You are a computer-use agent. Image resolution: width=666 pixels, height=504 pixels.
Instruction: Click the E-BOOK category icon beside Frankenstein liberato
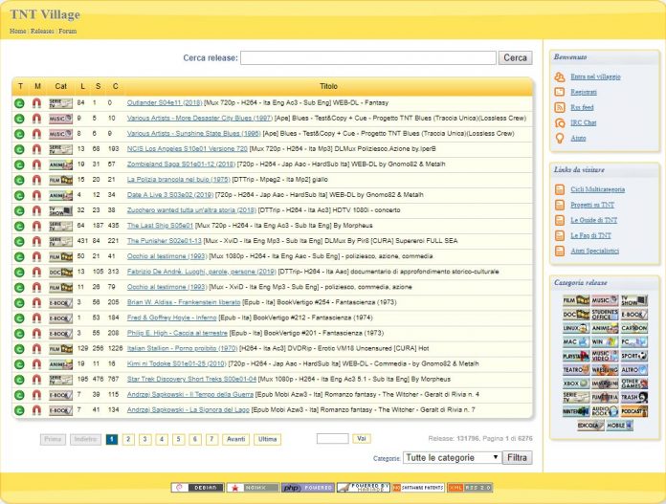60,302
